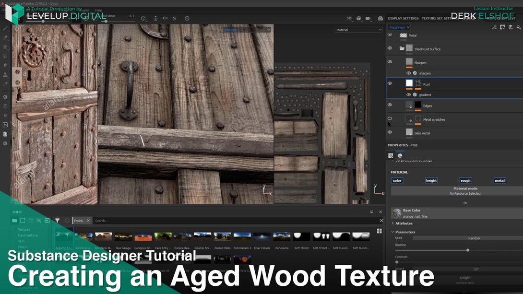This screenshot has width=523, height=294.
Task: Toggle the rough channel button
Action: [465, 180]
